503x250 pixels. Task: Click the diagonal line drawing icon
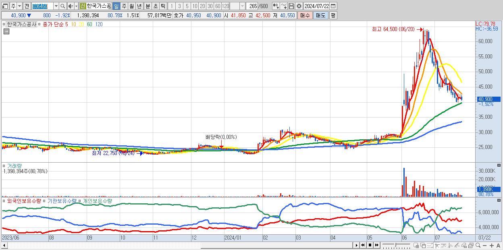coord(457,245)
